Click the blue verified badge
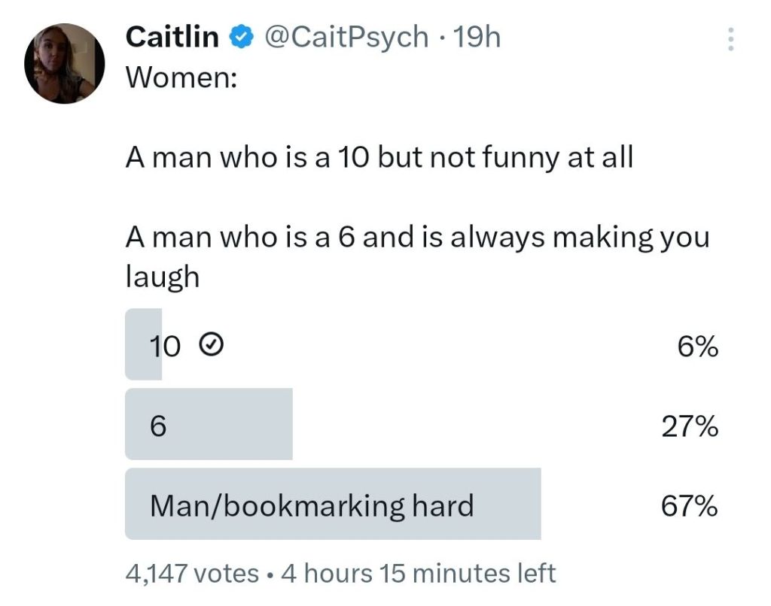Screen dimensions: 771x606 tap(239, 38)
